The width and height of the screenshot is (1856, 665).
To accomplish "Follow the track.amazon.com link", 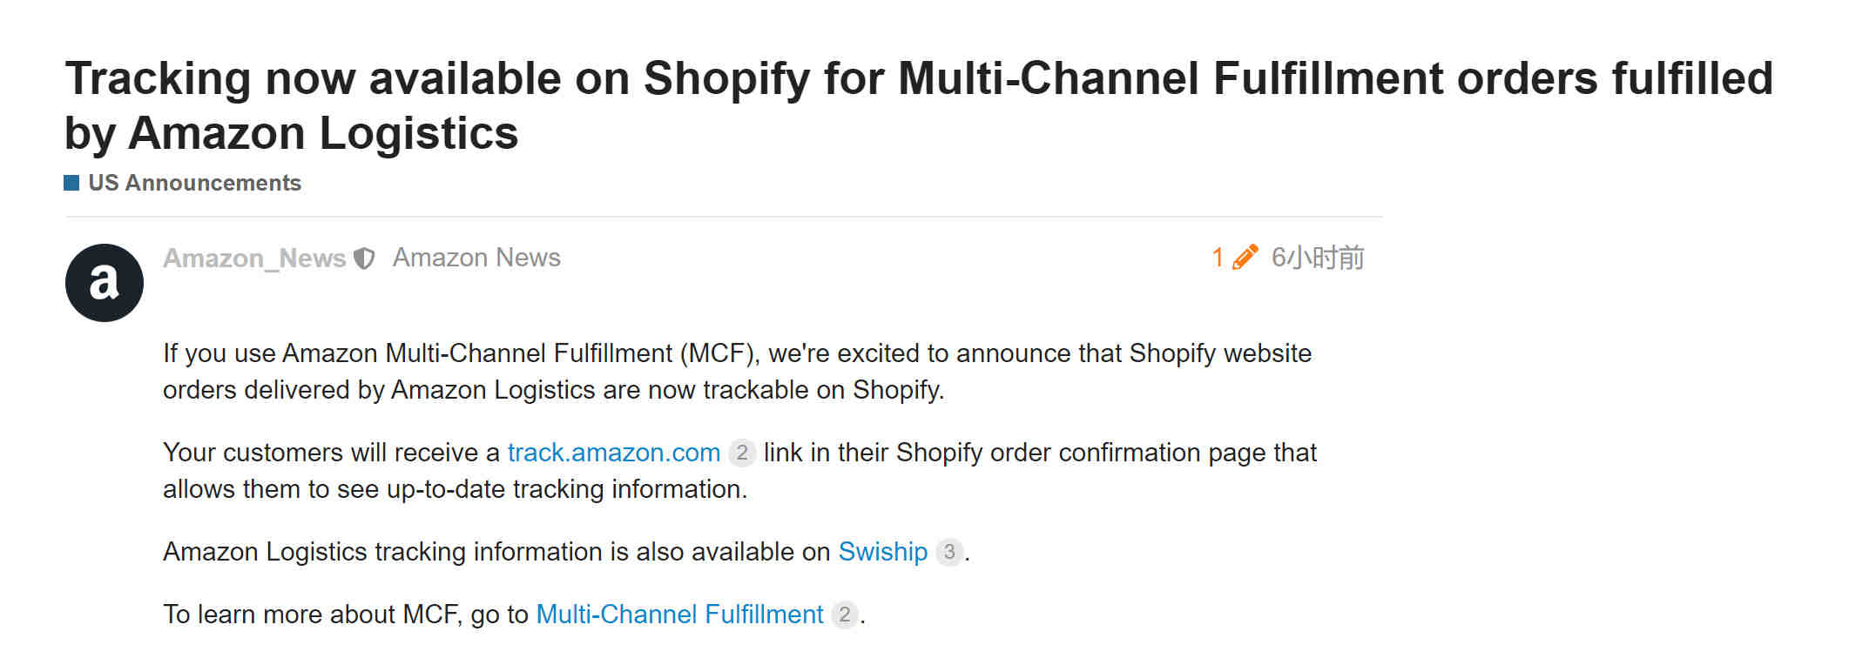I will click(x=614, y=453).
